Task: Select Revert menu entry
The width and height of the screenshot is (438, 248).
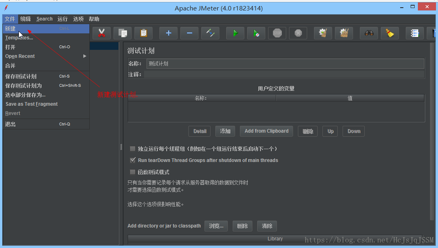Action: pyautogui.click(x=46, y=113)
